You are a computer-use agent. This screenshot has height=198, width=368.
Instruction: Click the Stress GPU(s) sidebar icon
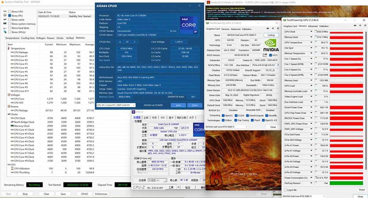[x=5, y=31]
